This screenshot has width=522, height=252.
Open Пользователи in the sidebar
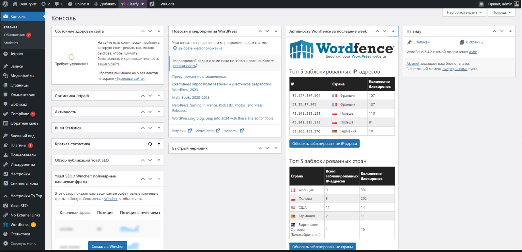[23, 155]
